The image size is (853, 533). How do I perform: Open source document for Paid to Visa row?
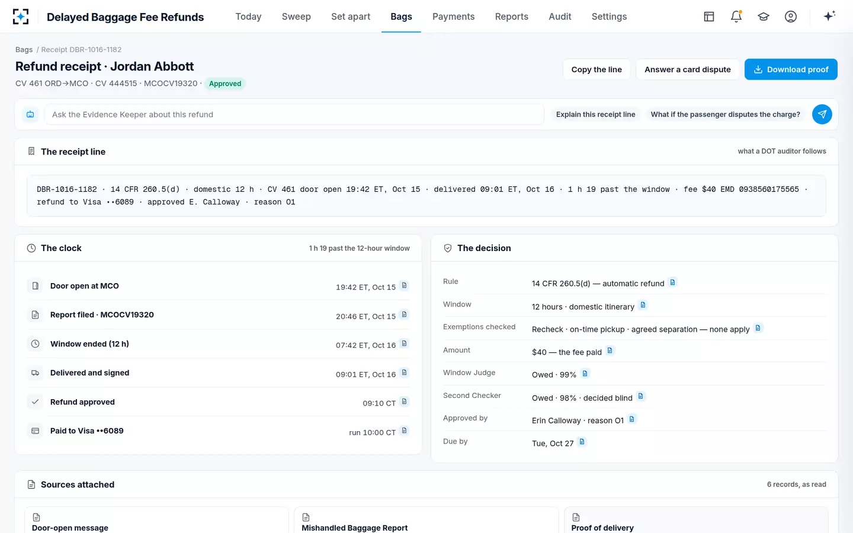(405, 431)
